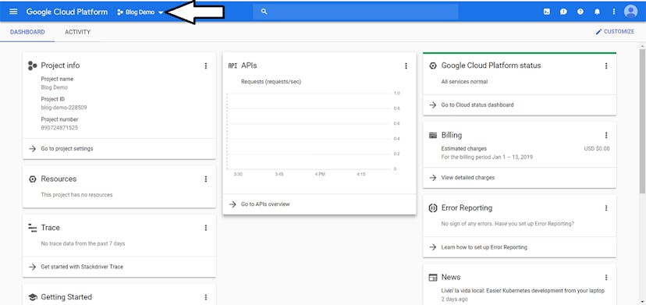The image size is (646, 305).
Task: Click the Customize button
Action: coord(615,32)
